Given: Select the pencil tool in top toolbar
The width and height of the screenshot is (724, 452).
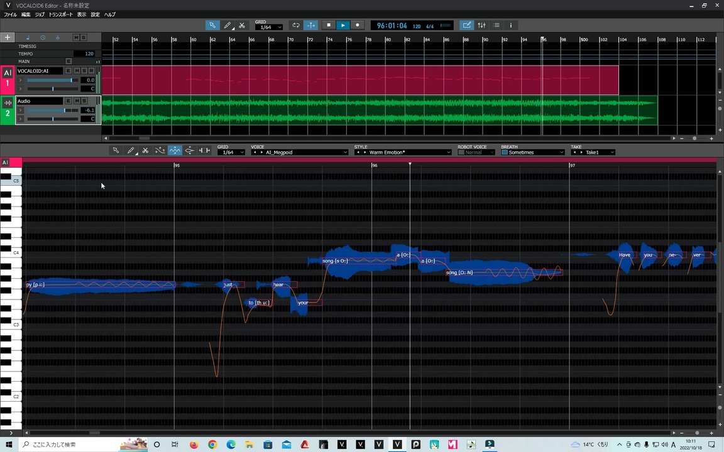Looking at the screenshot, I should [227, 25].
